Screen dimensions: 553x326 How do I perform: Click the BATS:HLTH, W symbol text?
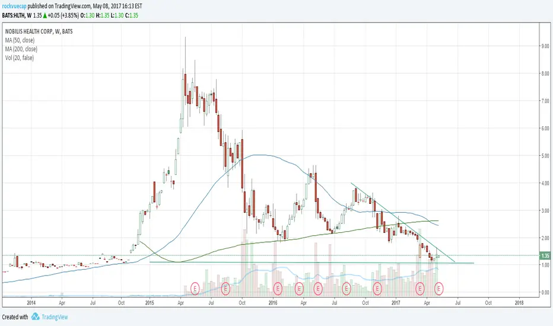[17, 15]
